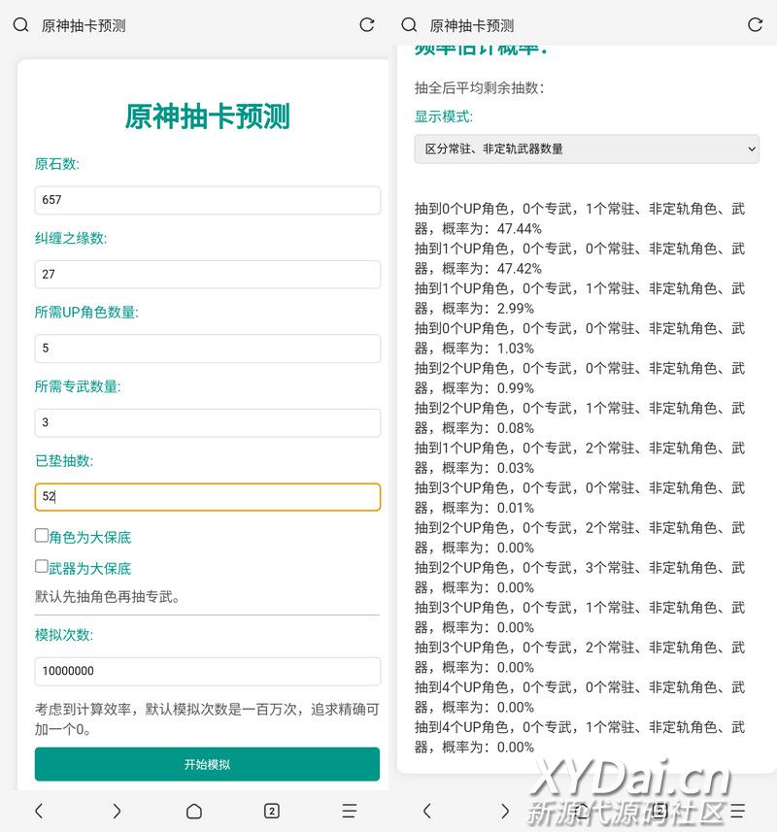Click the 纠缠之缘数 input field
Screen dimensions: 777x832
[207, 275]
